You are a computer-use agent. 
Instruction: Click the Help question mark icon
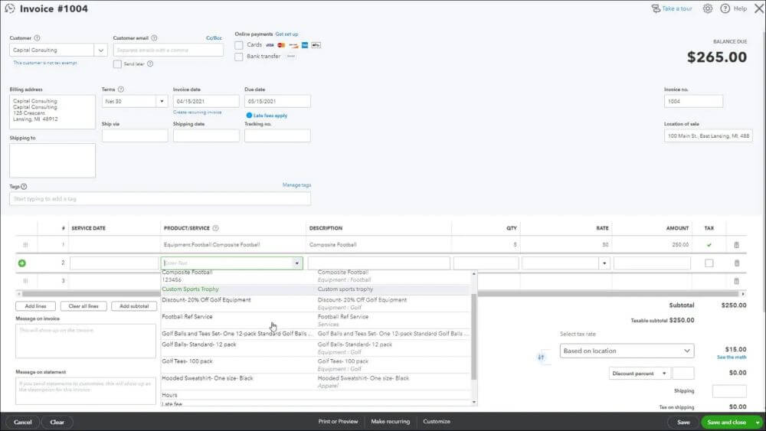tap(725, 8)
